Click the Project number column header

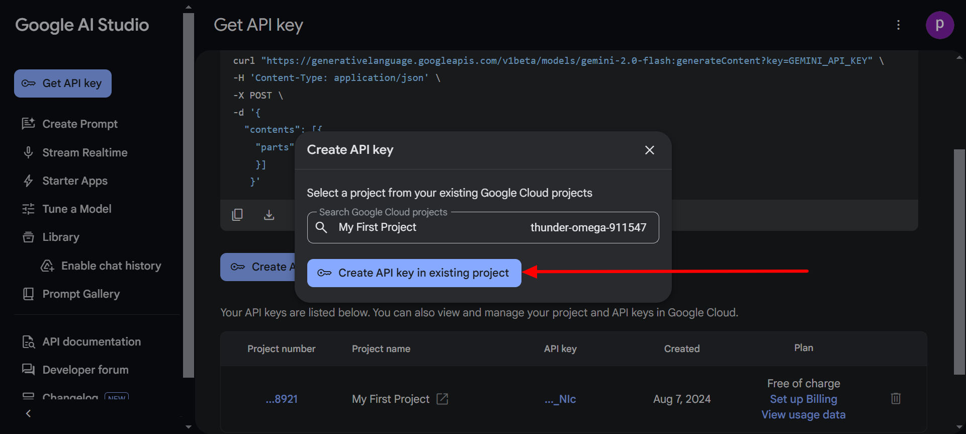282,349
